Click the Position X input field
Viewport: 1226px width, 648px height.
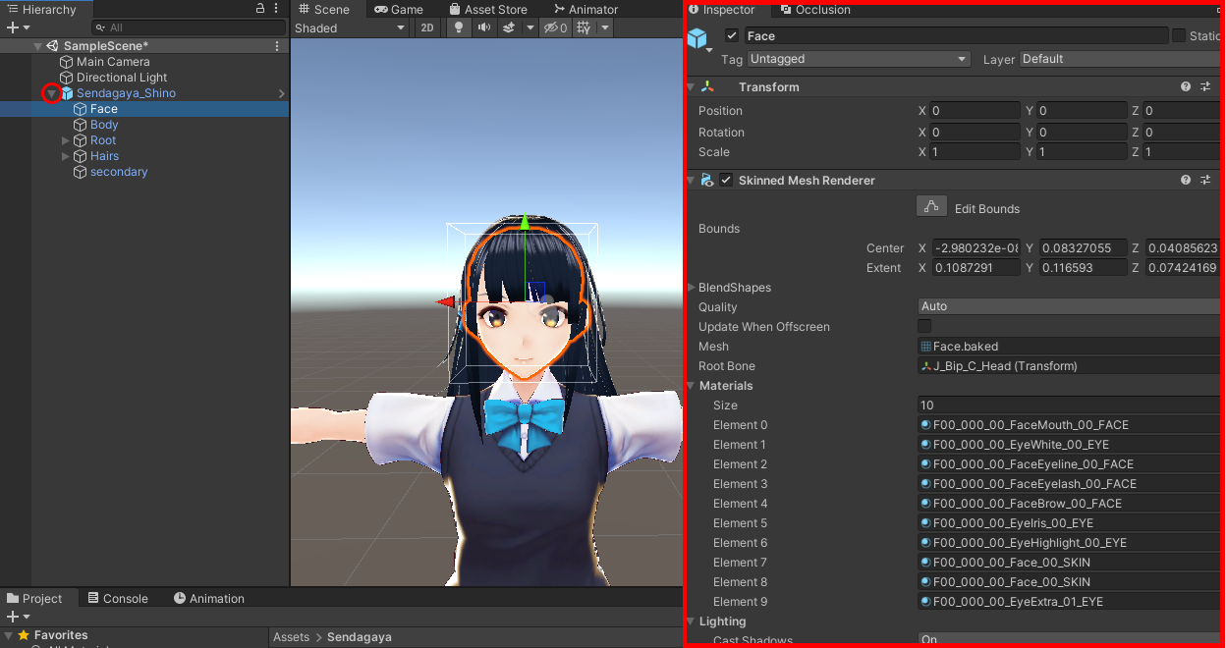[975, 111]
